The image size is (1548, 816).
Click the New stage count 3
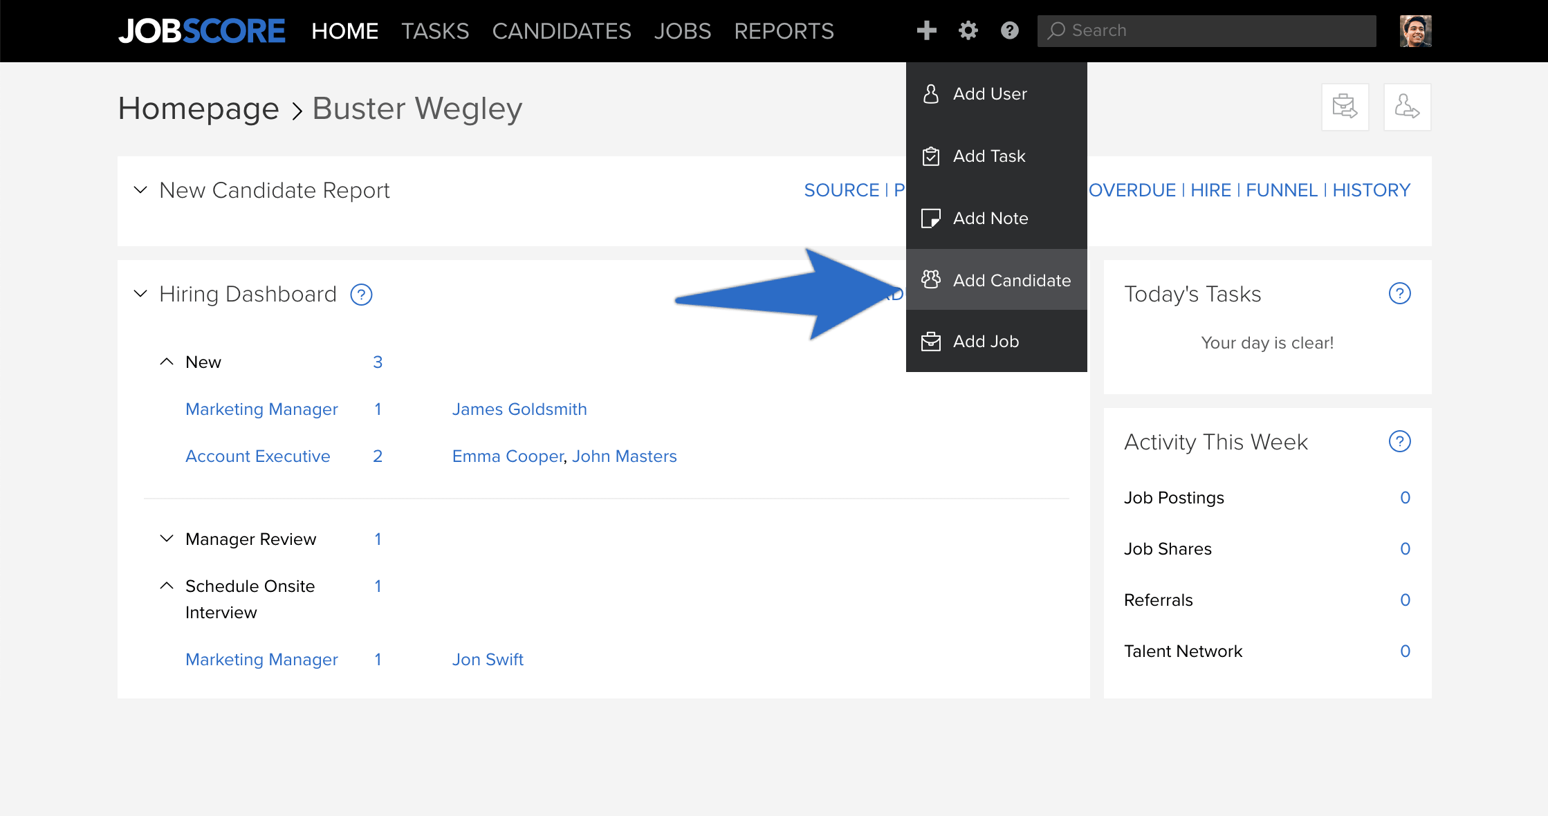[378, 362]
